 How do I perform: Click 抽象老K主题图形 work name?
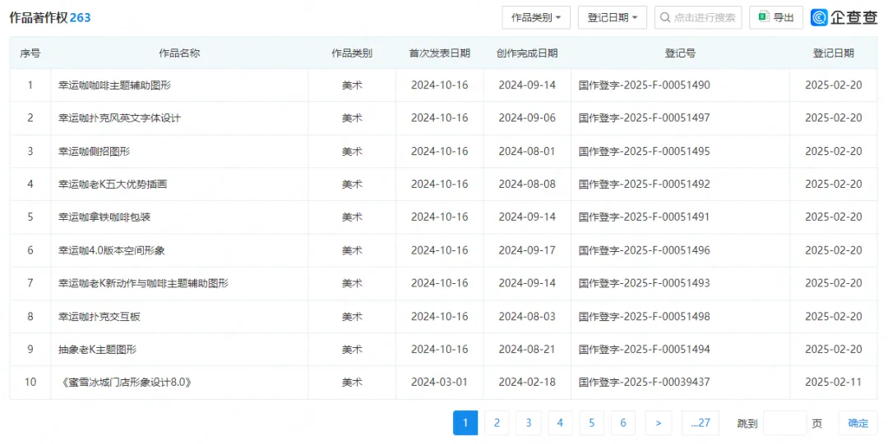tap(97, 349)
